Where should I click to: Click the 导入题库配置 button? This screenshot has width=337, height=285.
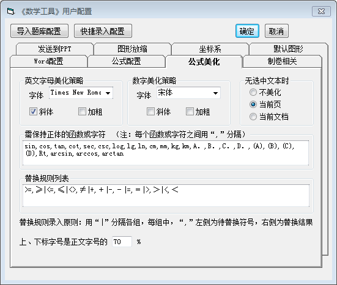39,31
